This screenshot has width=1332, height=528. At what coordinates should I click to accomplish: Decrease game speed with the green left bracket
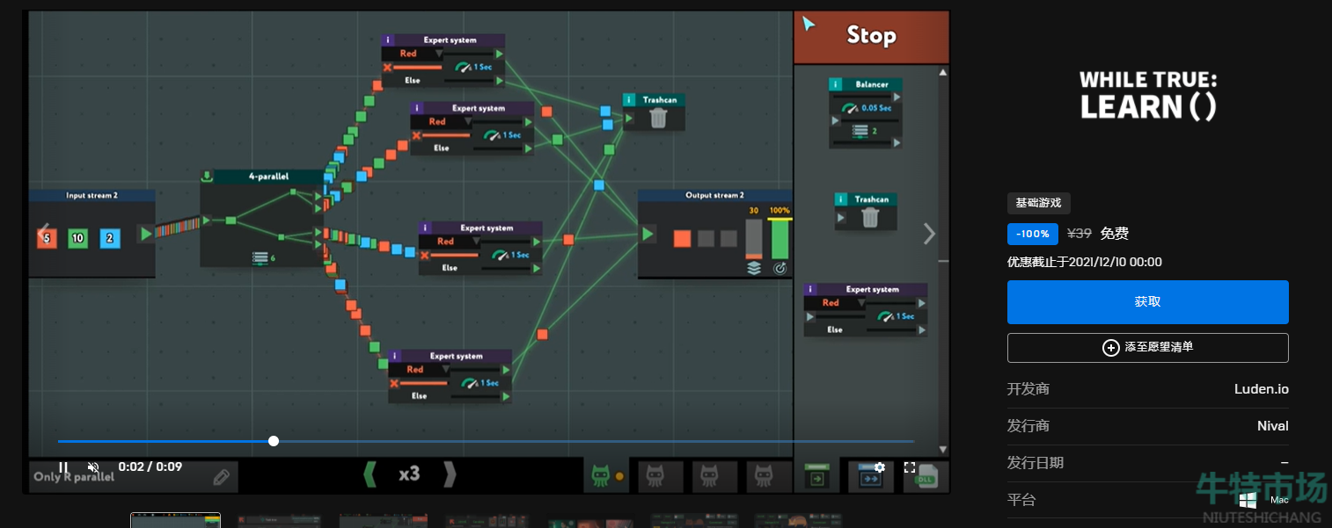coord(370,474)
